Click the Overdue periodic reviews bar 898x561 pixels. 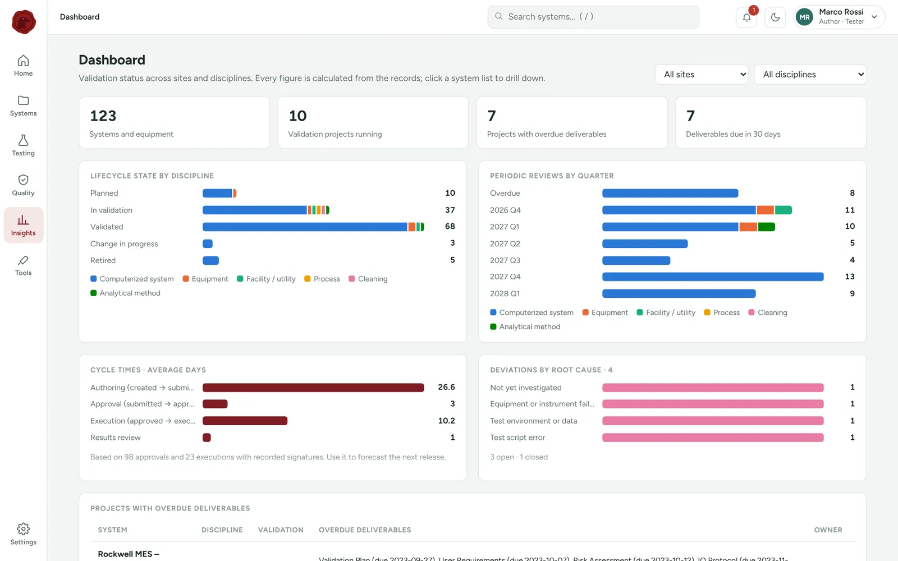pos(670,193)
